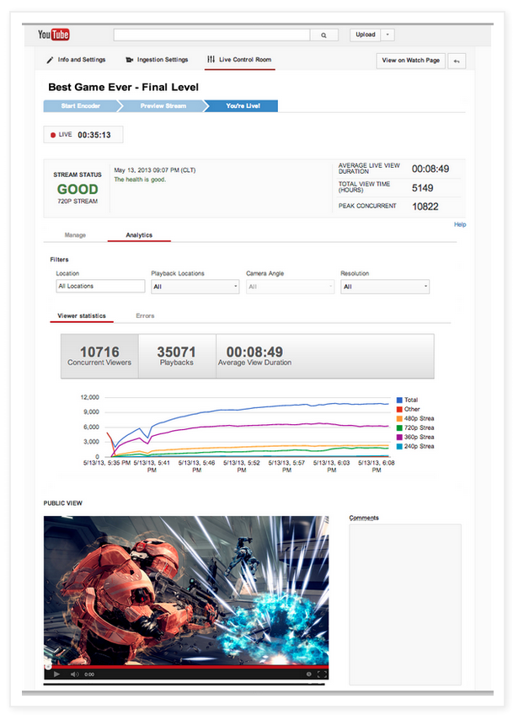Screen dimensions: 513x715
Task: Select the 10716 Concurrent Viewers metric
Action: click(x=99, y=356)
